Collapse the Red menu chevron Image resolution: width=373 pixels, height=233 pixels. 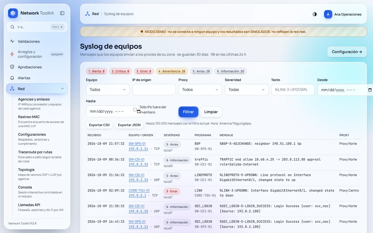click(x=62, y=89)
